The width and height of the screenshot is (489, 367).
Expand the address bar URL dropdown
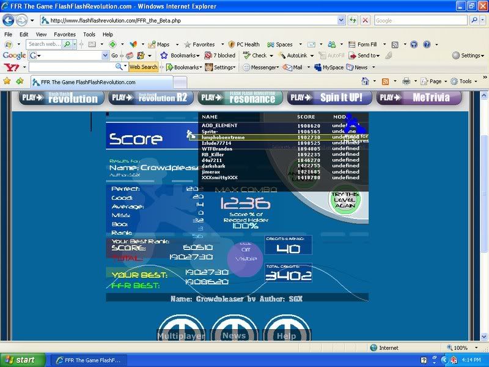(341, 20)
